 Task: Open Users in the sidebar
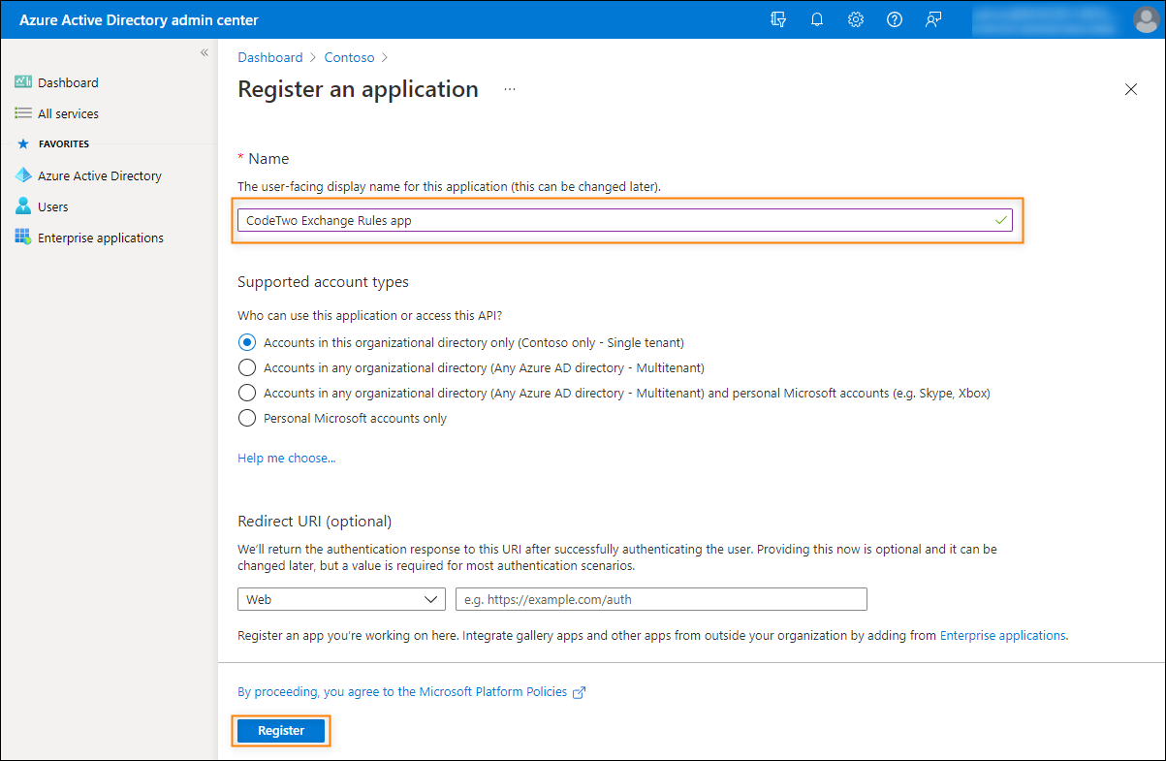(x=53, y=206)
